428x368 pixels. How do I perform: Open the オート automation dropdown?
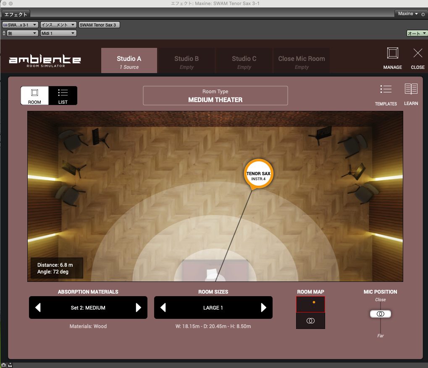[x=417, y=33]
